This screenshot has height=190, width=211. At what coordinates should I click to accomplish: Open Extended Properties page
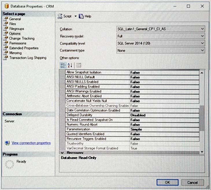(x=24, y=48)
